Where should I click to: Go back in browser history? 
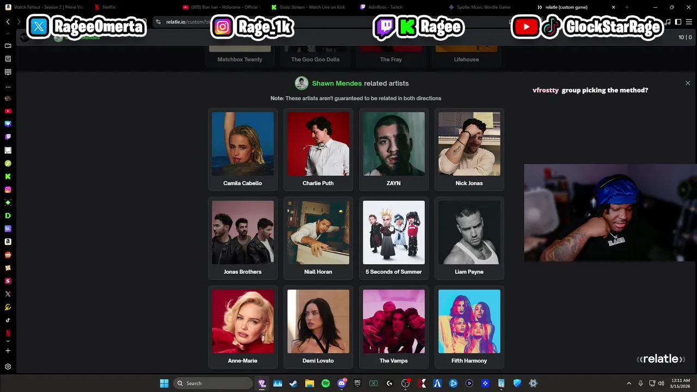pos(8,22)
